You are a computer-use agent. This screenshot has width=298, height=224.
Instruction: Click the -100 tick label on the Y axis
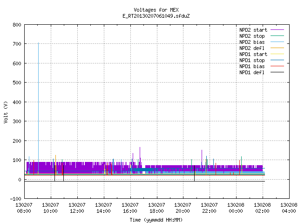(16, 199)
